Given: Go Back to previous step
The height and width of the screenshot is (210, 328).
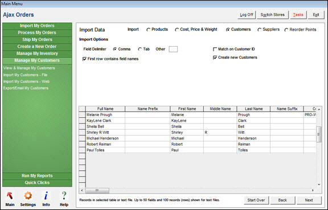Looking at the screenshot, I should 282,200.
